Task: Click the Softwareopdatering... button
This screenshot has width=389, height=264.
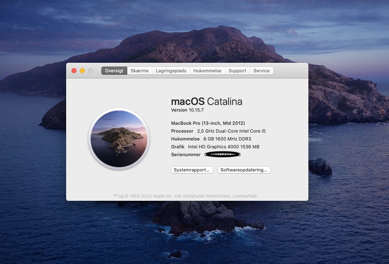Action: (244, 170)
